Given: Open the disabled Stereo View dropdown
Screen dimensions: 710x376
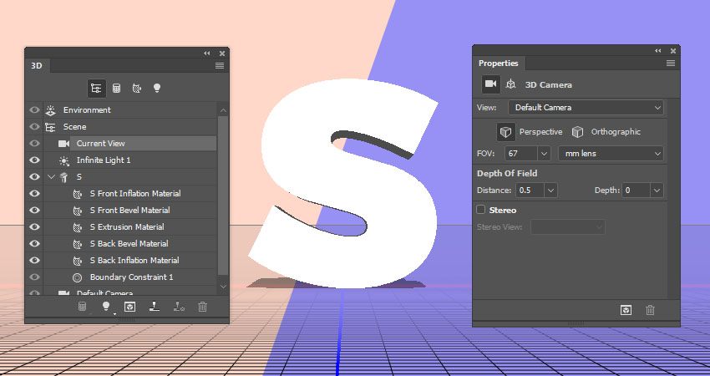Looking at the screenshot, I should (x=568, y=227).
